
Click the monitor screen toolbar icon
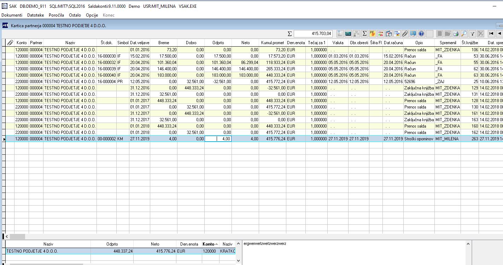413,34
